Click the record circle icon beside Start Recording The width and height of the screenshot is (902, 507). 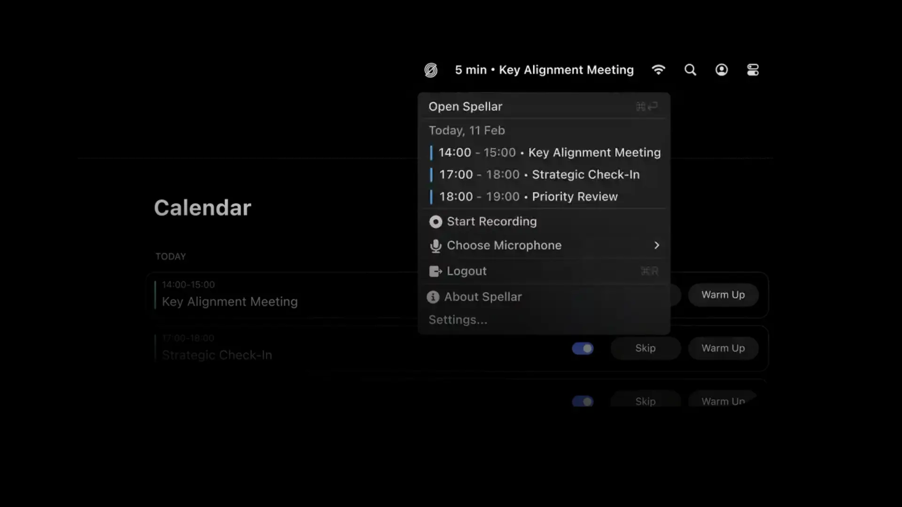coord(435,222)
